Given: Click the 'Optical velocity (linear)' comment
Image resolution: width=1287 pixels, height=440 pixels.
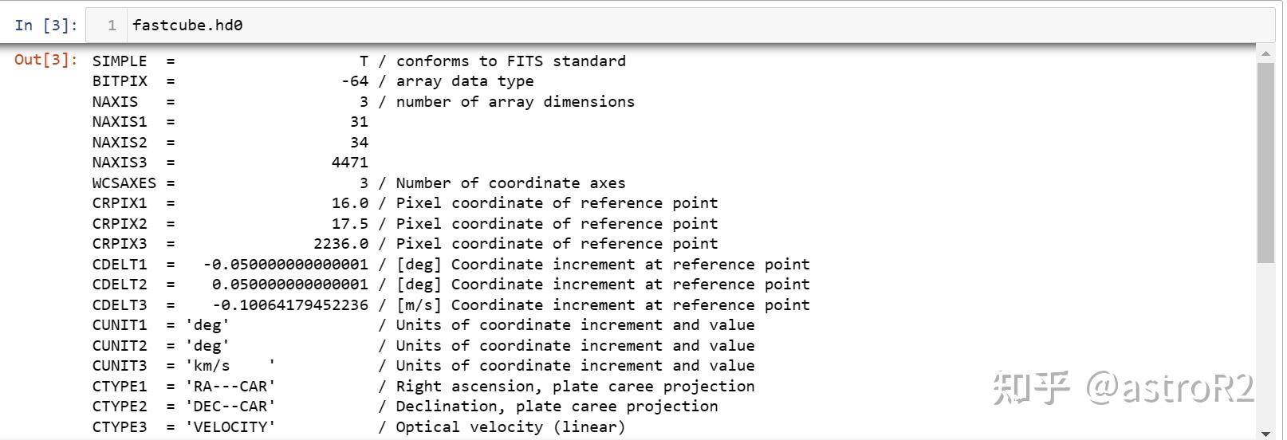Looking at the screenshot, I should click(511, 427).
